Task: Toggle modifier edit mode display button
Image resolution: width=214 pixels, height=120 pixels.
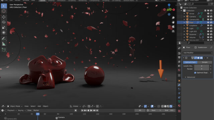Action: point(195,58)
